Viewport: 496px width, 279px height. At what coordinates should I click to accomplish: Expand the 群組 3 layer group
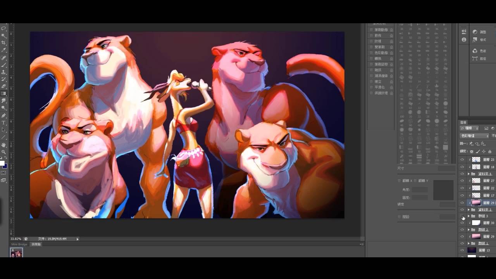point(468,216)
